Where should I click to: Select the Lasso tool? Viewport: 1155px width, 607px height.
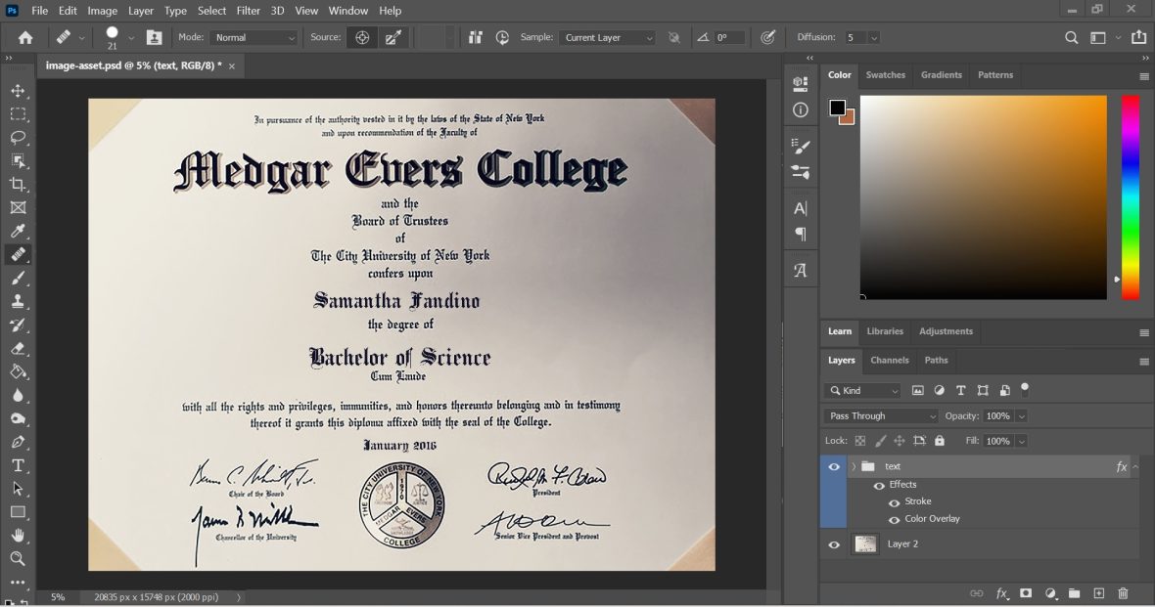tap(18, 138)
